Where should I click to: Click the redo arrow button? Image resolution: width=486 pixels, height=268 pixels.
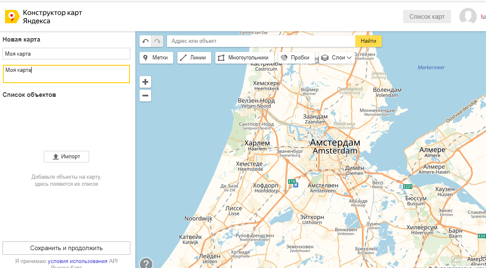(157, 41)
